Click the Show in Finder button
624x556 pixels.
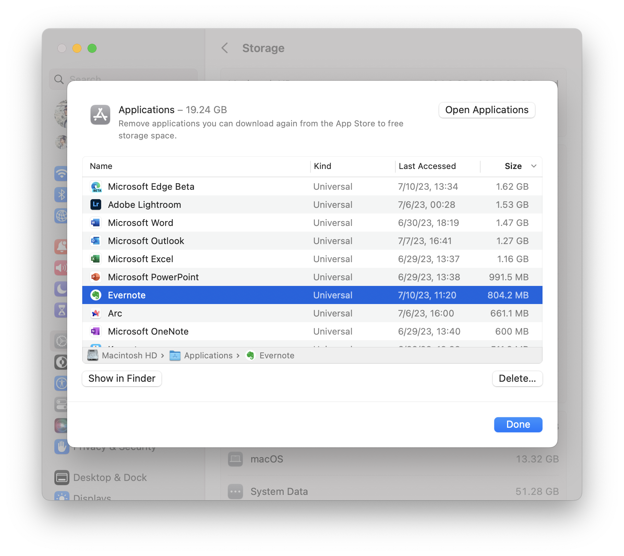pyautogui.click(x=122, y=378)
